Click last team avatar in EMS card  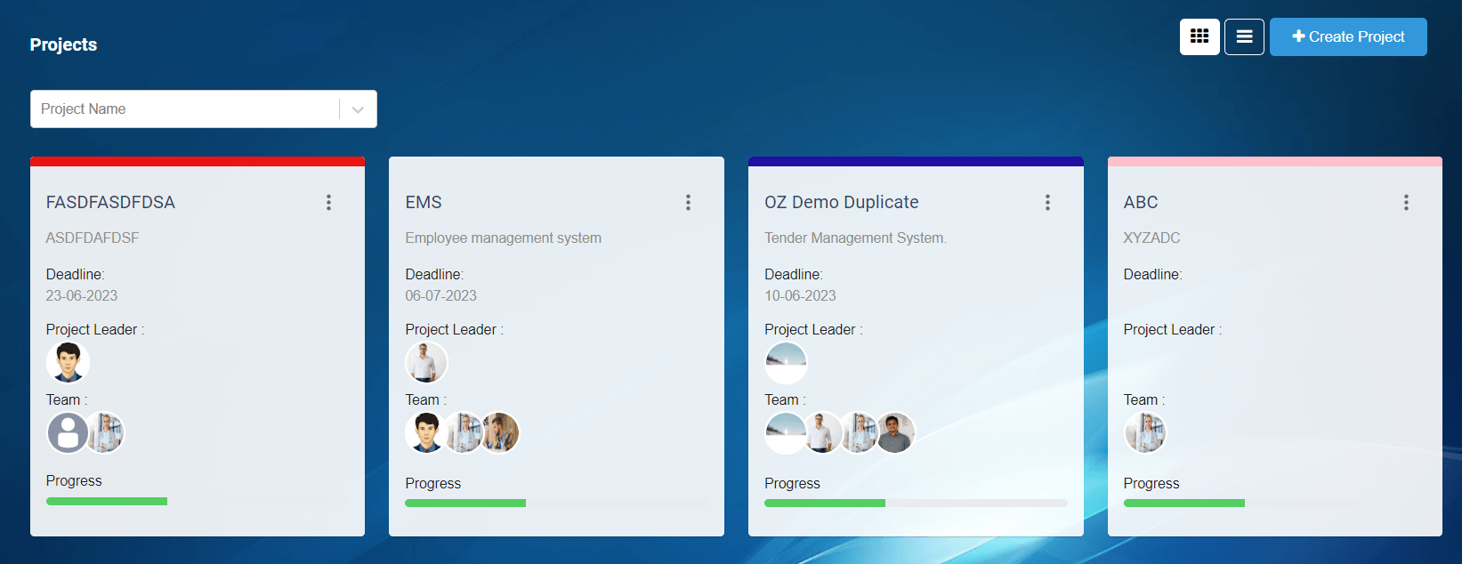[x=500, y=433]
